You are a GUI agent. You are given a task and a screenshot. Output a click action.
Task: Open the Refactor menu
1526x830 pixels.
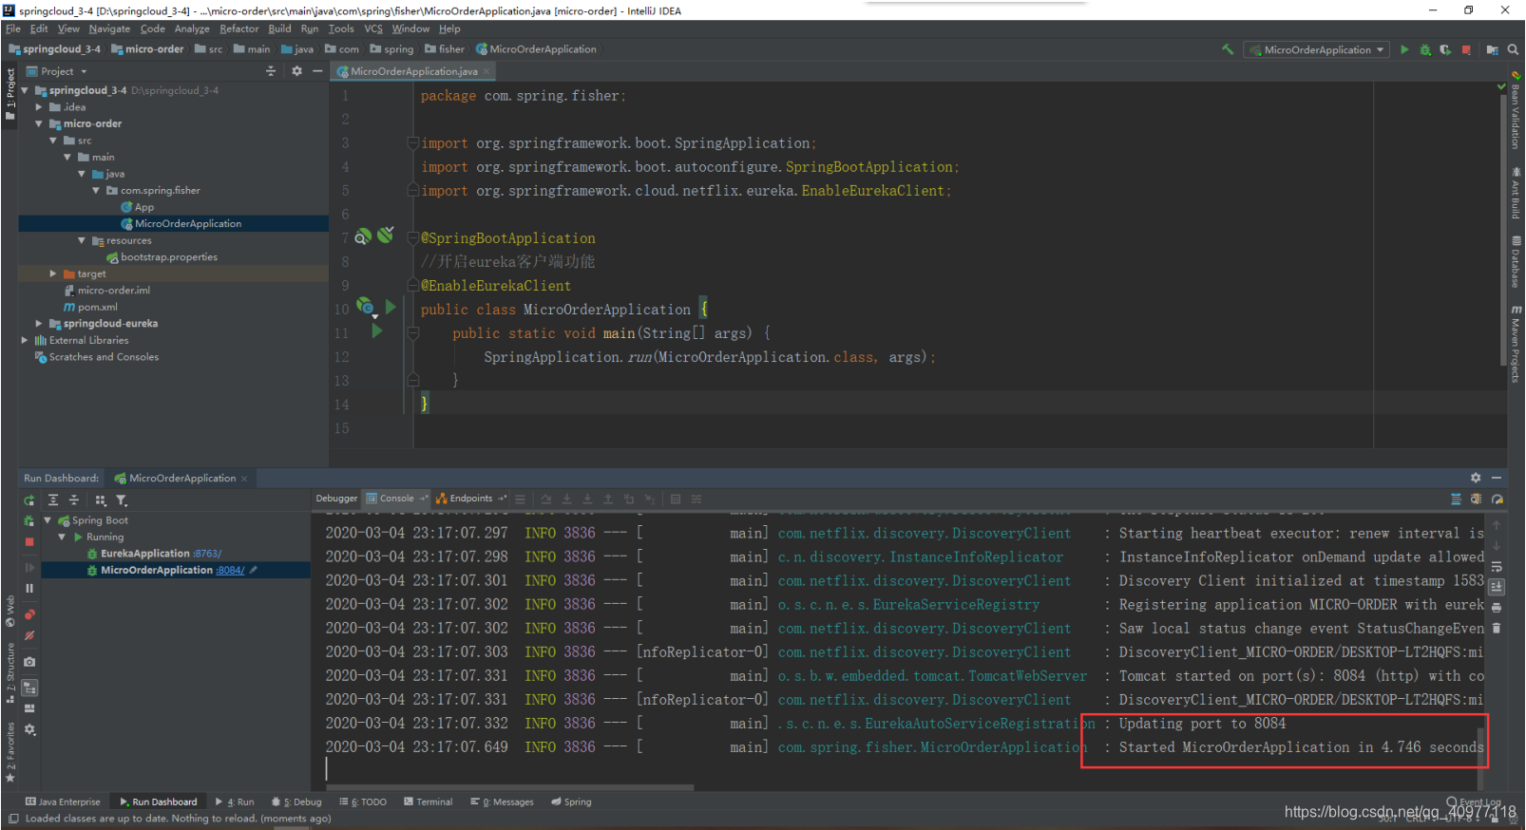pyautogui.click(x=238, y=28)
